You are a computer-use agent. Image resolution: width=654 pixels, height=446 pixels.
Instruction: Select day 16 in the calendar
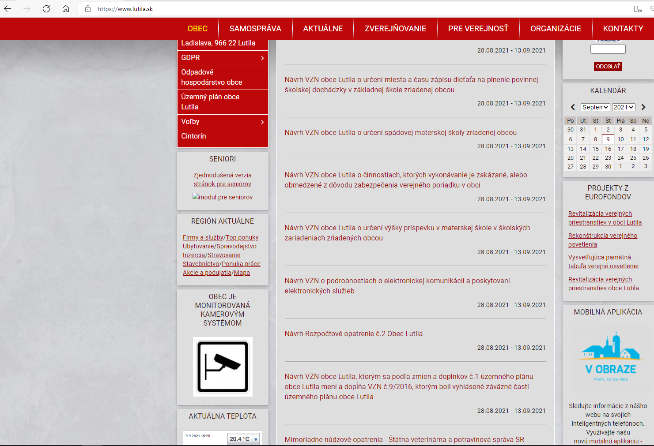click(x=608, y=149)
